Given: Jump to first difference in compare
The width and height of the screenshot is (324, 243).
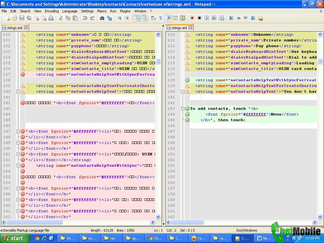Looking at the screenshot, I should [x=231, y=18].
